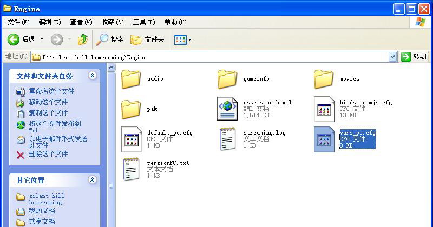Select the audio folder icon
This screenshot has width=433, height=227.
click(x=131, y=79)
